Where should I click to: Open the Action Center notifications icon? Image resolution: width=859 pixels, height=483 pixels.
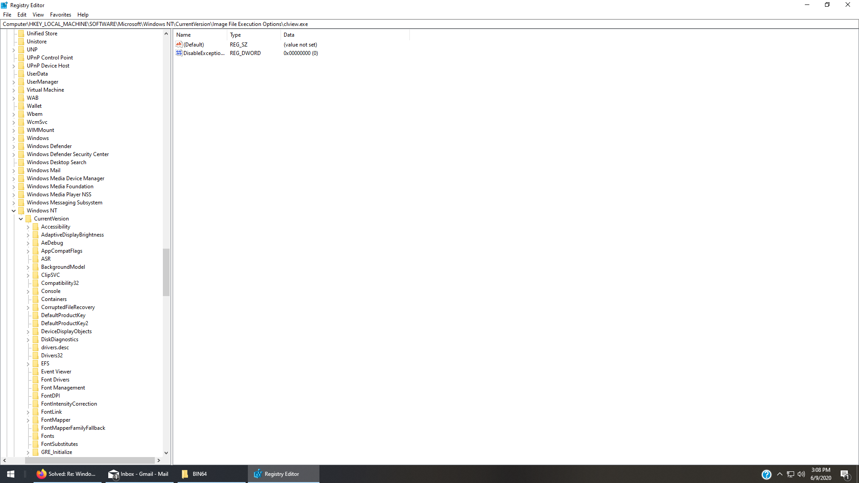tap(845, 474)
